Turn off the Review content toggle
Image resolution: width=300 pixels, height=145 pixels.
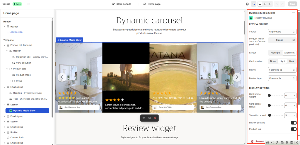(x=293, y=123)
